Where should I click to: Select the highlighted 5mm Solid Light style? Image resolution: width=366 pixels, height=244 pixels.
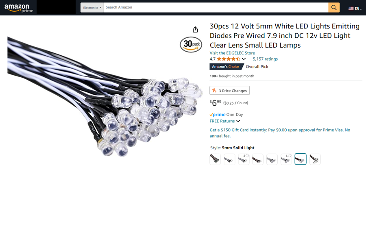(301, 159)
